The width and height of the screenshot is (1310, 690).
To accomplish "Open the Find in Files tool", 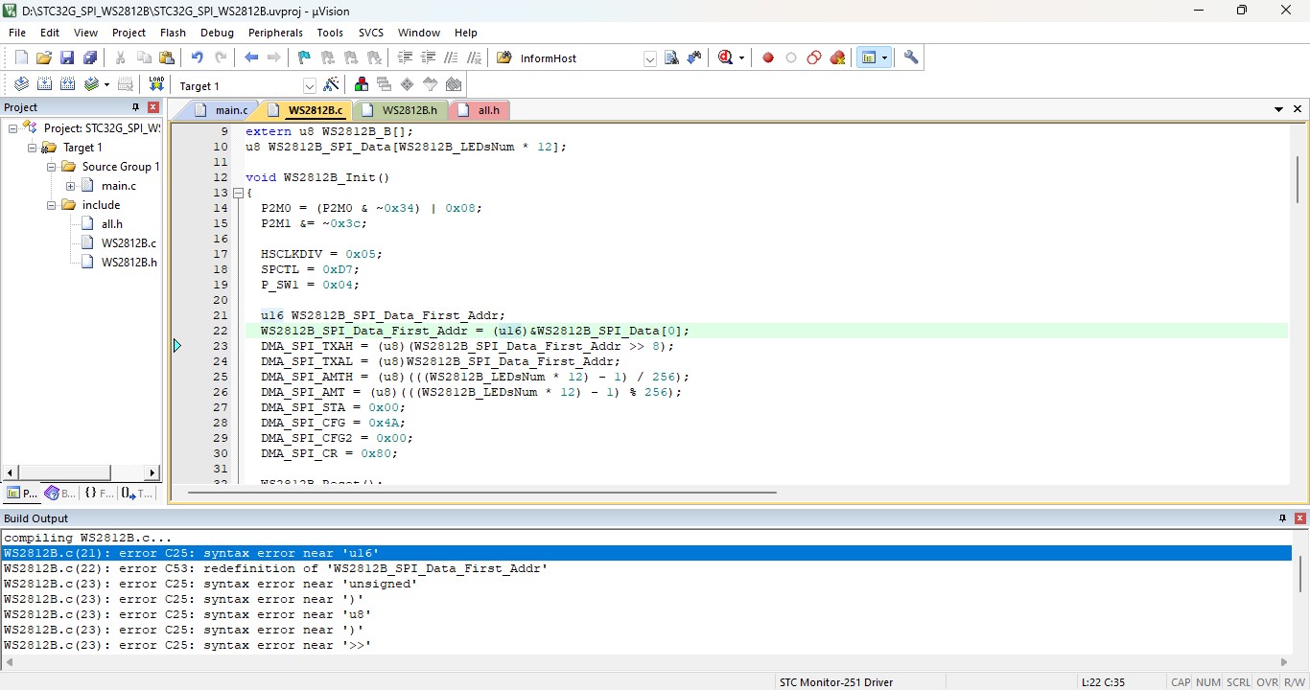I will 503,57.
